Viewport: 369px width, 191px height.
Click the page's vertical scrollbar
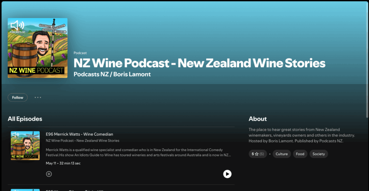coord(367,60)
